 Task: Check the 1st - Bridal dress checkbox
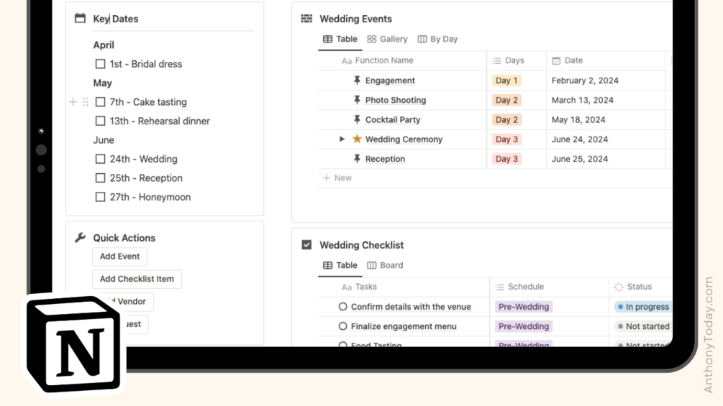click(101, 64)
